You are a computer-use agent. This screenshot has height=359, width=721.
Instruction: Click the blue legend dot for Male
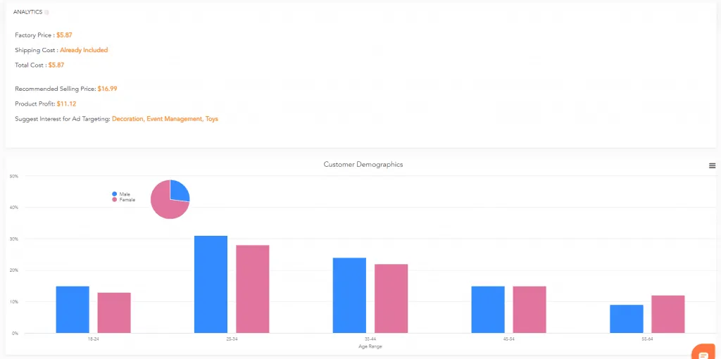[114, 194]
